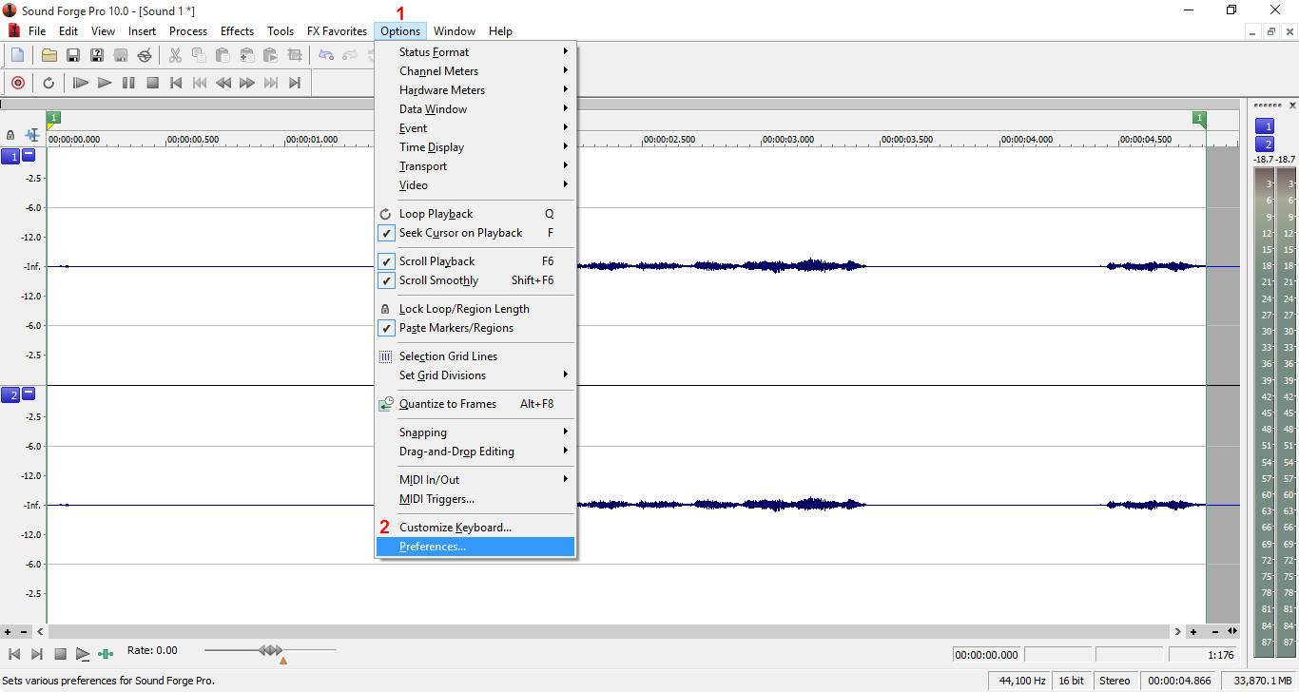Open the FX Favorites menu

coord(337,31)
